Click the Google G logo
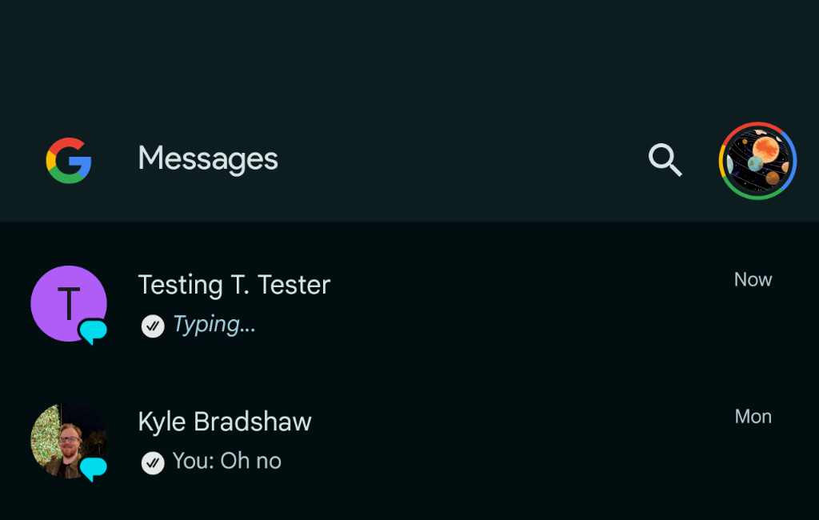Viewport: 819px width, 520px height. coord(69,160)
